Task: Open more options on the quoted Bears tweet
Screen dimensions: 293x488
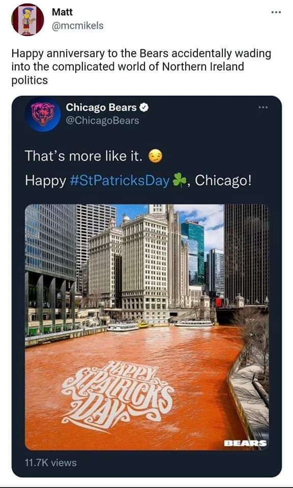Action: [263, 107]
